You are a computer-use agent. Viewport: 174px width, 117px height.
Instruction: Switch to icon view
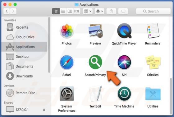coord(56,11)
